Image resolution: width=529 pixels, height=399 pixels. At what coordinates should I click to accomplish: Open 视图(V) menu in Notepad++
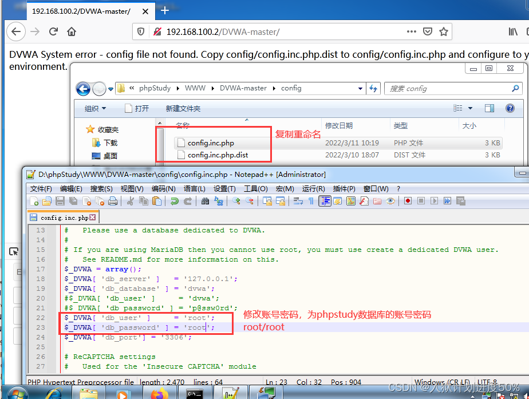(132, 189)
